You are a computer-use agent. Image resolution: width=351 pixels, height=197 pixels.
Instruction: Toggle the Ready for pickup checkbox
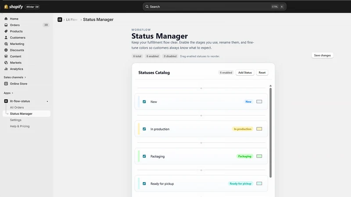tap(144, 183)
